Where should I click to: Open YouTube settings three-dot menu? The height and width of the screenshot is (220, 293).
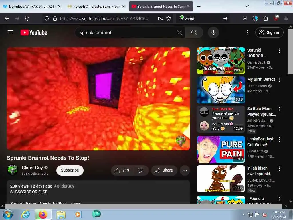[247, 32]
